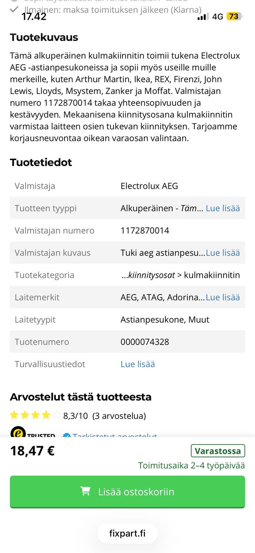
Task: Click the empty fifth rating star
Action: [x=57, y=415]
